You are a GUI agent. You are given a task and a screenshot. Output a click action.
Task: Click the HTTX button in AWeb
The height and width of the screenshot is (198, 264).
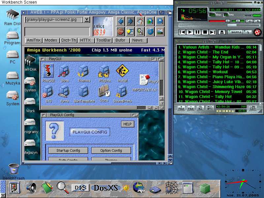[x=85, y=40]
